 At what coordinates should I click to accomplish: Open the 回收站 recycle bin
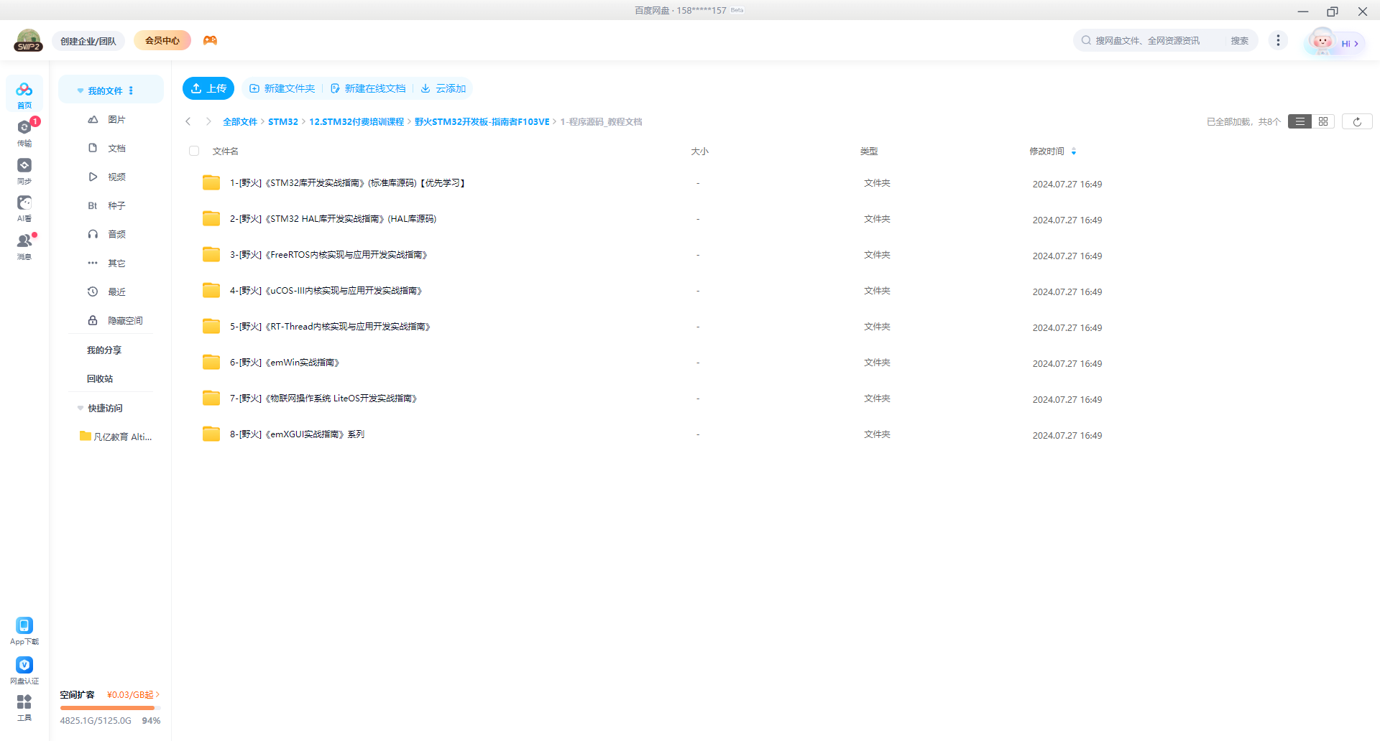click(100, 378)
